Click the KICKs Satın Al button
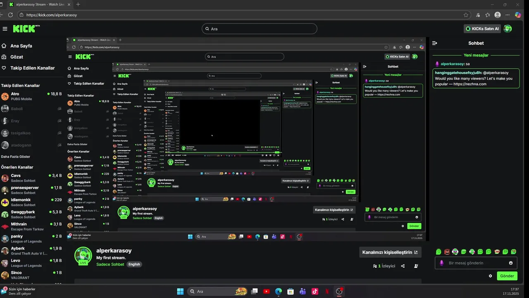The image size is (529, 298). click(482, 29)
